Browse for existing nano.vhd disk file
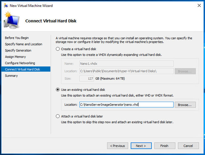This screenshot has height=155, width=205. (185, 105)
